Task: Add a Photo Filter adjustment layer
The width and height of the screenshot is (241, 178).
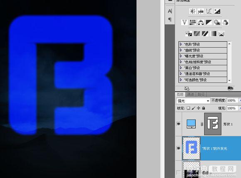Action: [x=217, y=22]
